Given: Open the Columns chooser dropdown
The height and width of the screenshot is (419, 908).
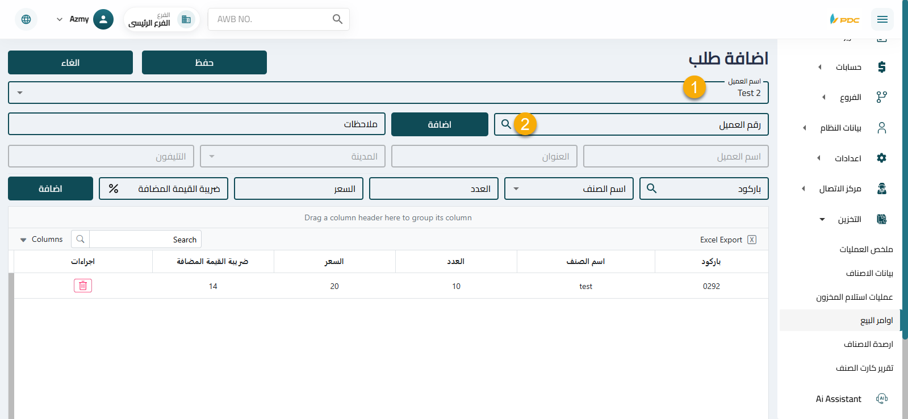Looking at the screenshot, I should click(x=41, y=240).
